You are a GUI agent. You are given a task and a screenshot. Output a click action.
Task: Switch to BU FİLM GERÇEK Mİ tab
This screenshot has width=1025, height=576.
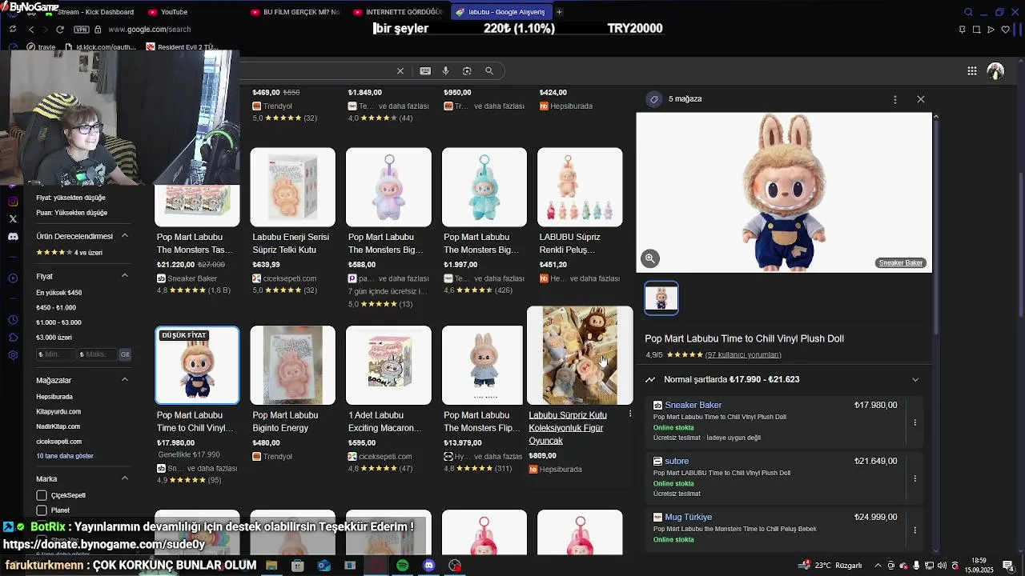pos(295,12)
